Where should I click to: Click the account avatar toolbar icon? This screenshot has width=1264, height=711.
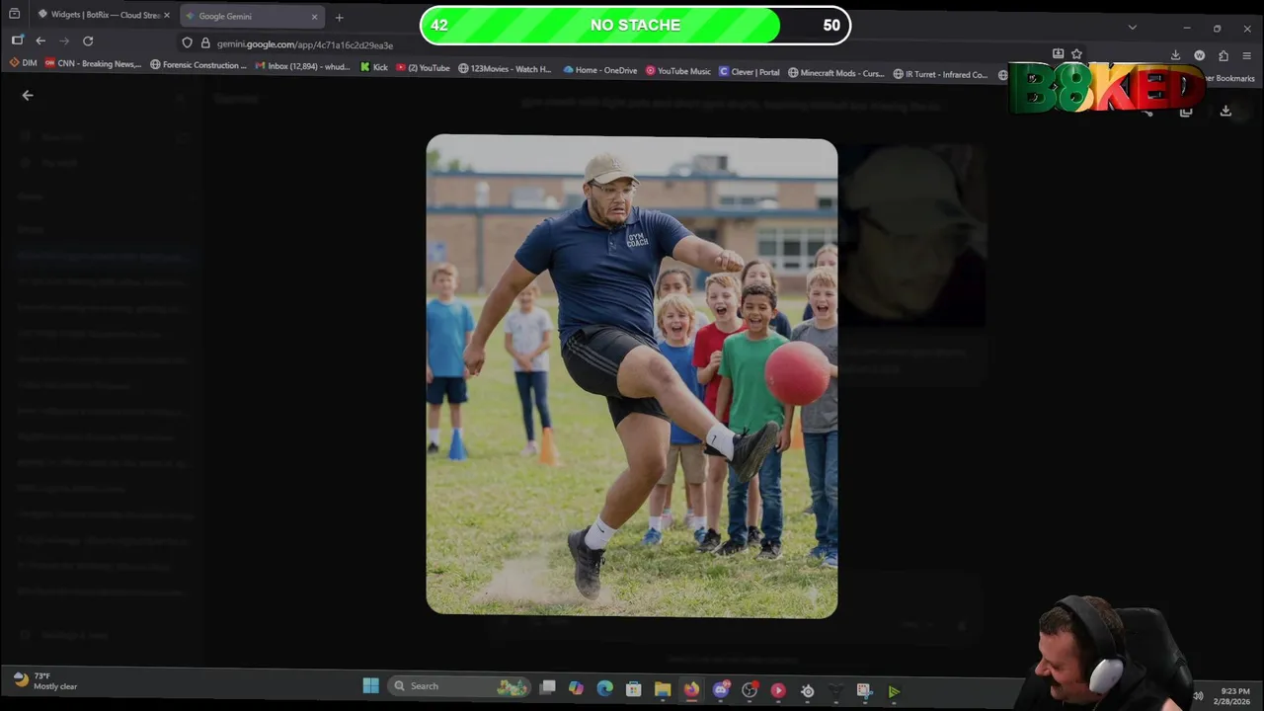coord(1199,56)
